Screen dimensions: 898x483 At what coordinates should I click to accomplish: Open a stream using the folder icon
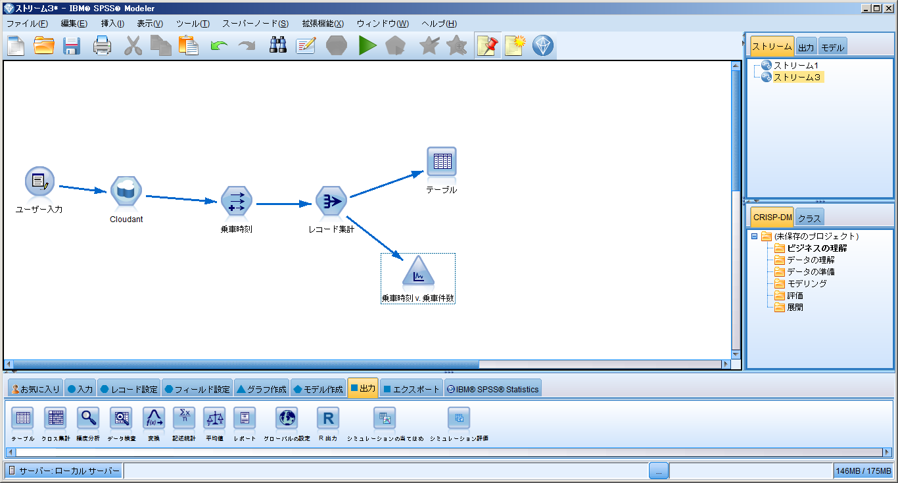click(44, 46)
